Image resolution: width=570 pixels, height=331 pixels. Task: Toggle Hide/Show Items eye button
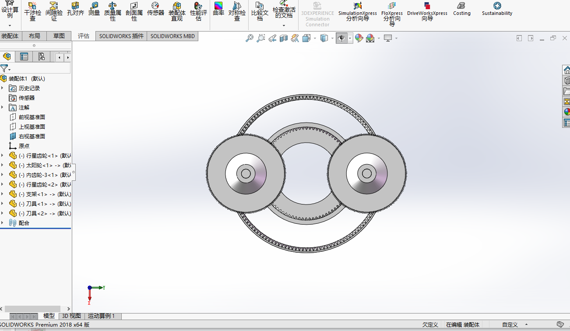(x=341, y=39)
